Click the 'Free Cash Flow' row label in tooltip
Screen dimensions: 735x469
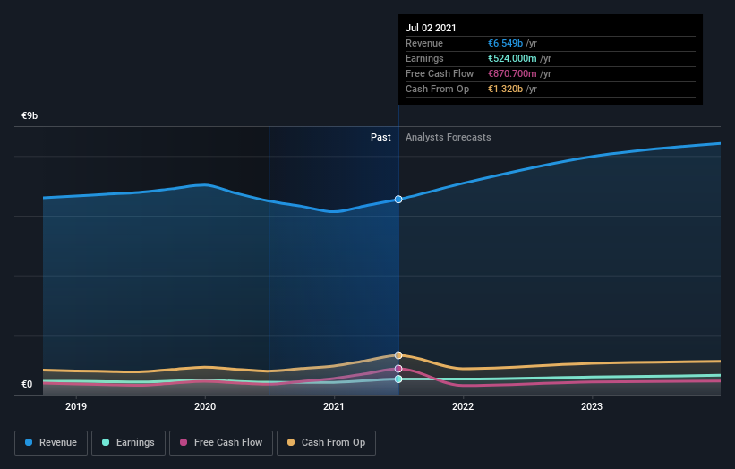click(x=440, y=73)
